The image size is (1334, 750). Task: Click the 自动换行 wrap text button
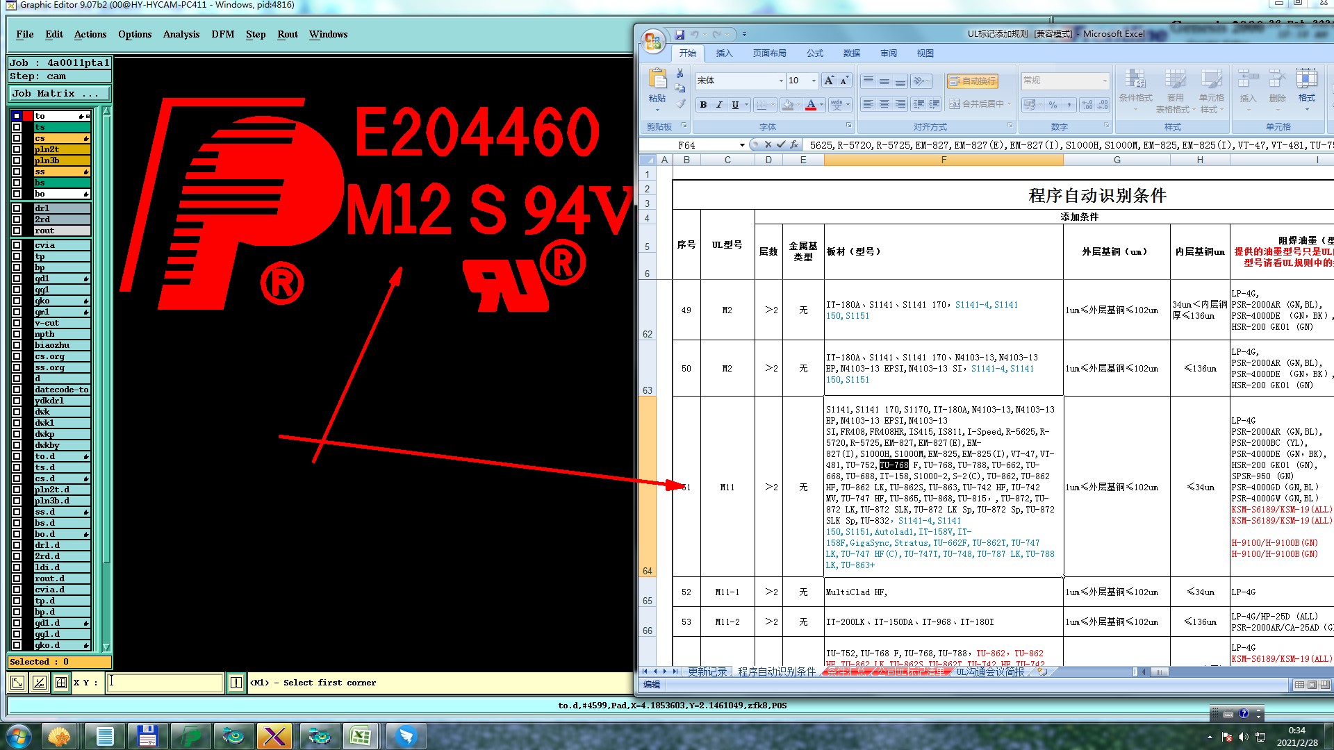tap(973, 81)
